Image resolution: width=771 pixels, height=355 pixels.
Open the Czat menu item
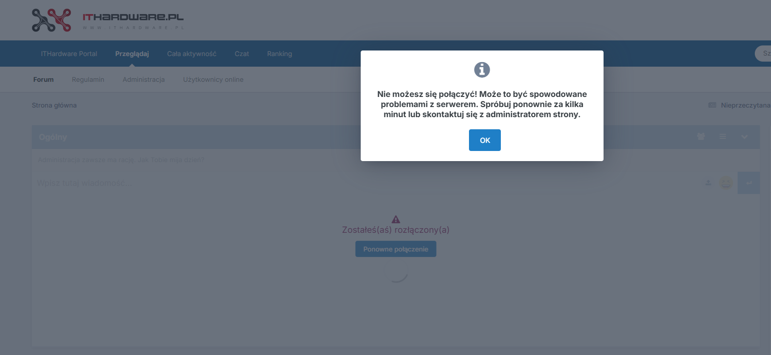pos(242,54)
